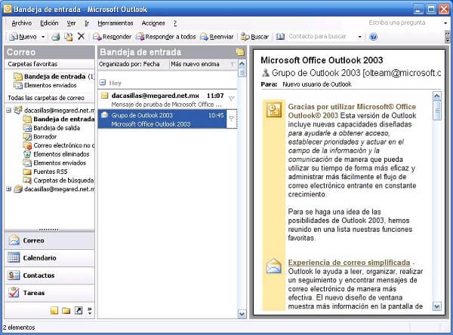Click Responder a todos button
This screenshot has width=453, height=335.
pyautogui.click(x=166, y=37)
